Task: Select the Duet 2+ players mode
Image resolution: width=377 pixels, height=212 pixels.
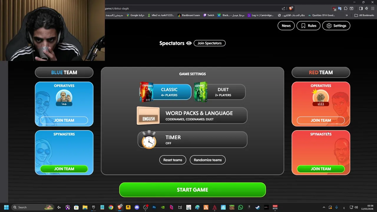Action: click(219, 92)
